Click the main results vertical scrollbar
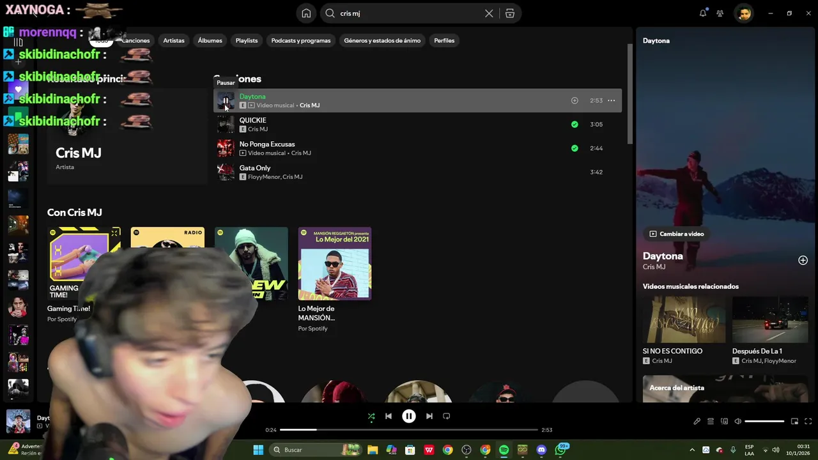Image resolution: width=818 pixels, height=460 pixels. [x=629, y=94]
